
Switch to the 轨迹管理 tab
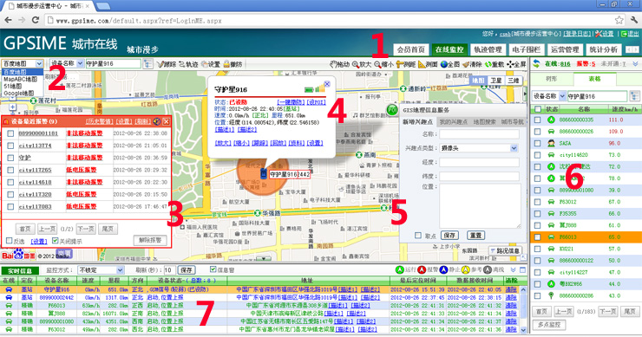point(488,49)
